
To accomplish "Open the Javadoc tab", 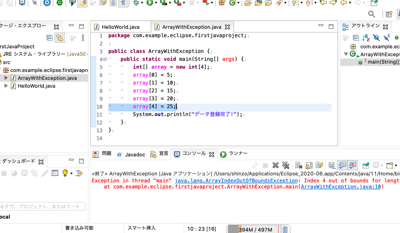I will coord(131,154).
